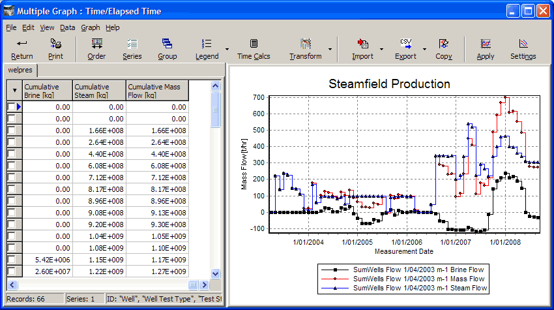Click the Cumulative Steam column header

click(x=99, y=91)
